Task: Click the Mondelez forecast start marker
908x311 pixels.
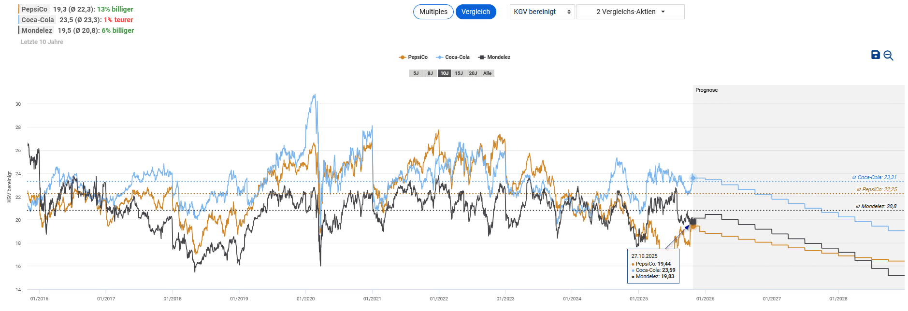Action: point(693,221)
